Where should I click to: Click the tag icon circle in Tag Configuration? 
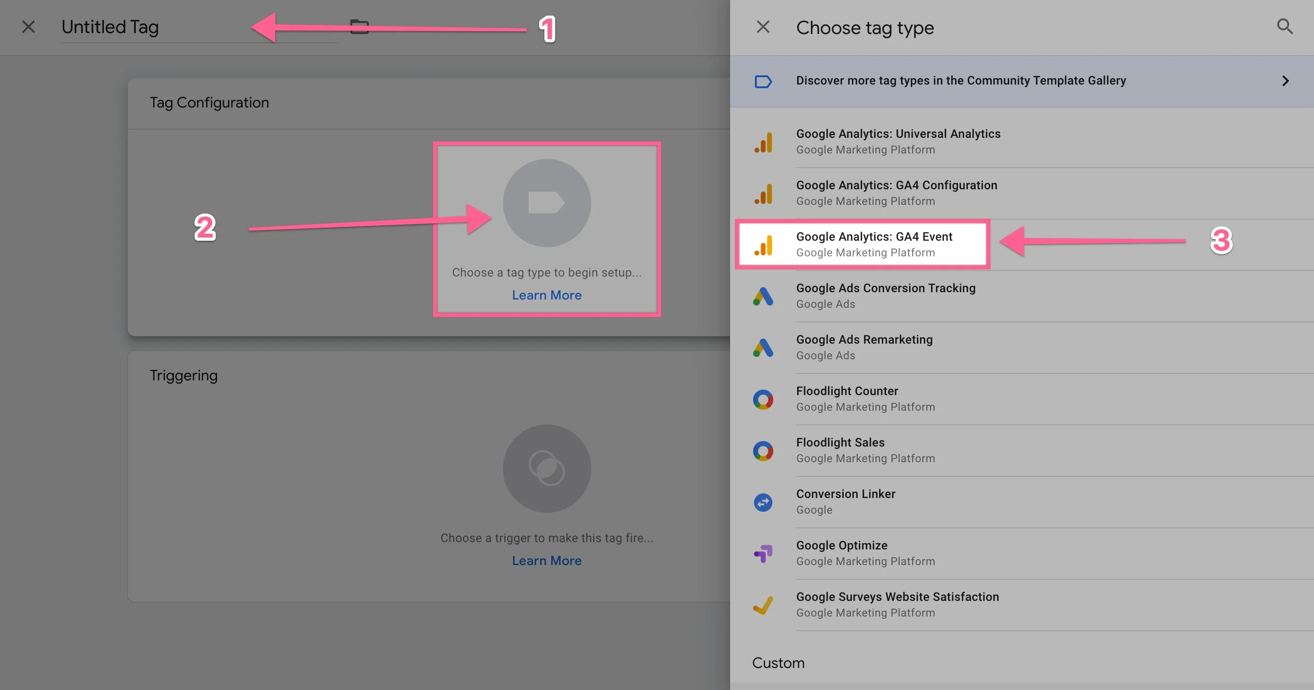546,203
